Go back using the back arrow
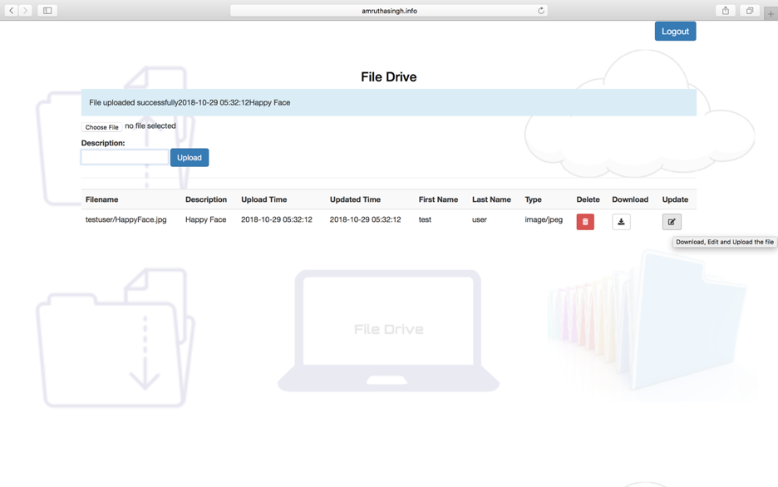The image size is (778, 487). 10,10
